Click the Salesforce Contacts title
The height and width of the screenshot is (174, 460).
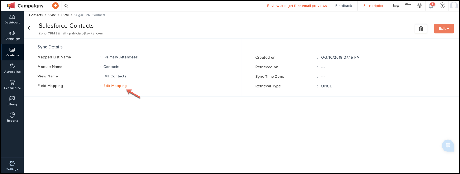[x=66, y=26]
